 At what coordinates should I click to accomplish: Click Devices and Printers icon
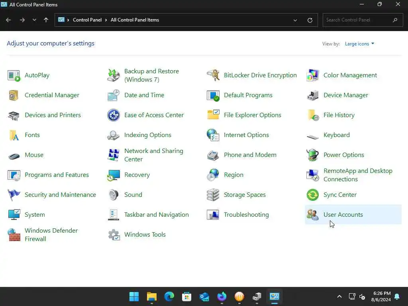pos(14,115)
